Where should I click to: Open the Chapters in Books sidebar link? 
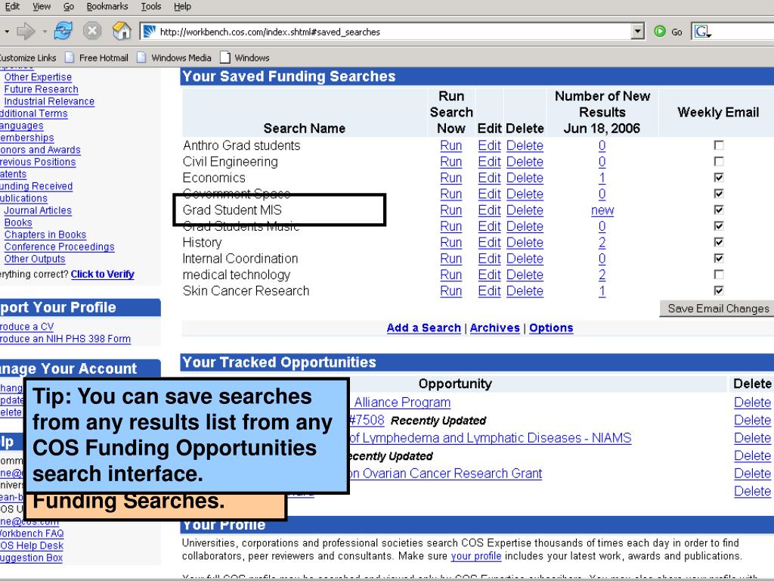45,235
